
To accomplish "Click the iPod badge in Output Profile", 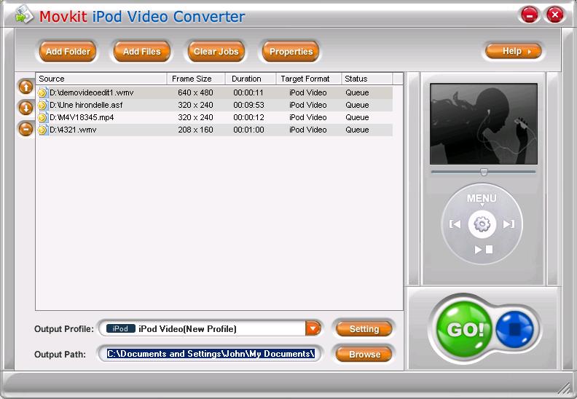I will click(x=121, y=328).
